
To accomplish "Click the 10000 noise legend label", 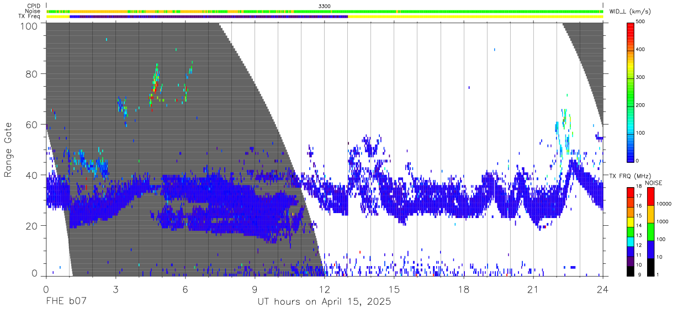I will pyautogui.click(x=664, y=204).
